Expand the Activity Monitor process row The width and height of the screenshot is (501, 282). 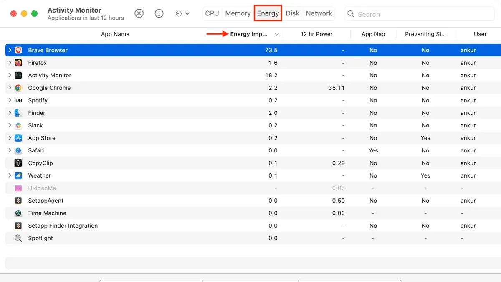click(10, 75)
